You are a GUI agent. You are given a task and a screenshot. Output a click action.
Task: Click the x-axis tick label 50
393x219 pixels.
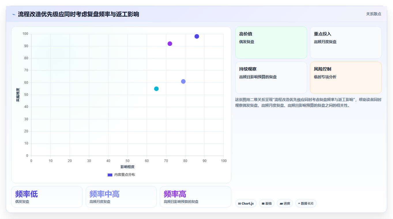coord(127,161)
